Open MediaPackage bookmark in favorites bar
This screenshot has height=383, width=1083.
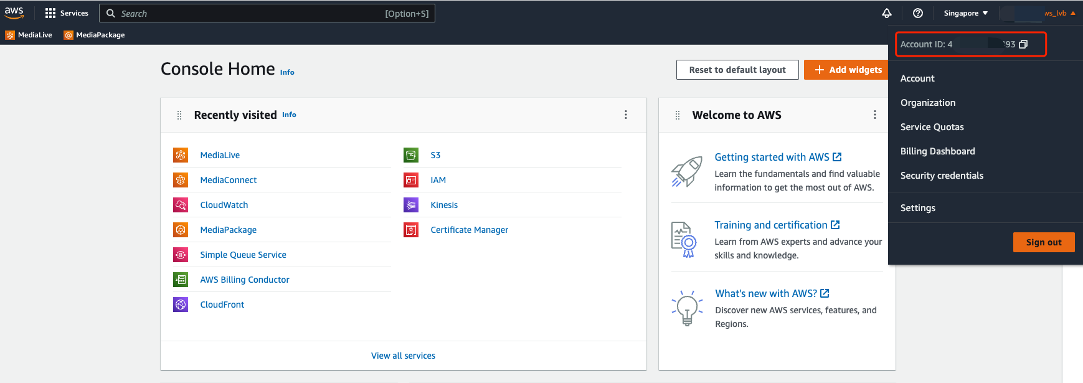[x=95, y=35]
